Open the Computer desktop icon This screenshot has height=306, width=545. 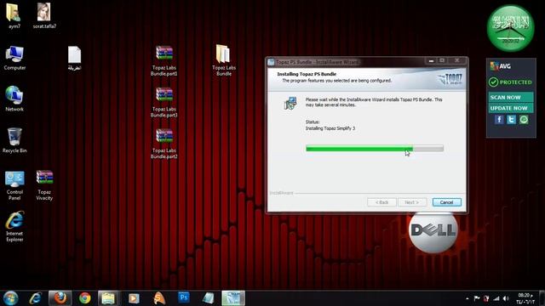click(x=14, y=58)
